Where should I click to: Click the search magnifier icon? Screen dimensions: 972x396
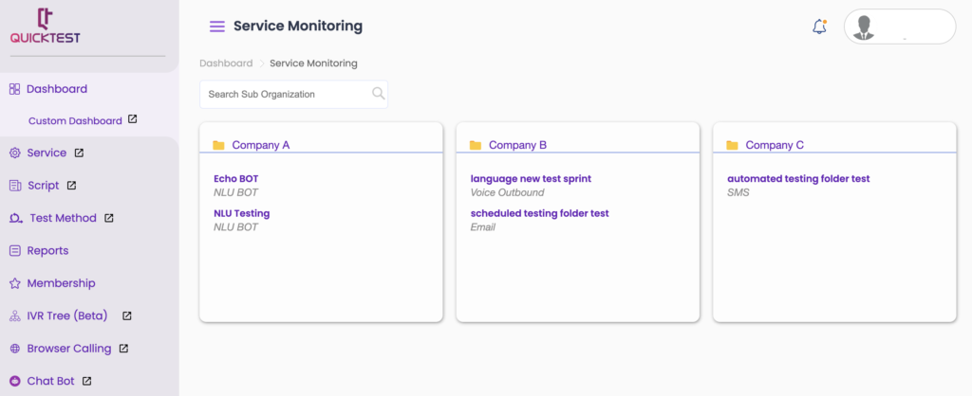(x=378, y=94)
